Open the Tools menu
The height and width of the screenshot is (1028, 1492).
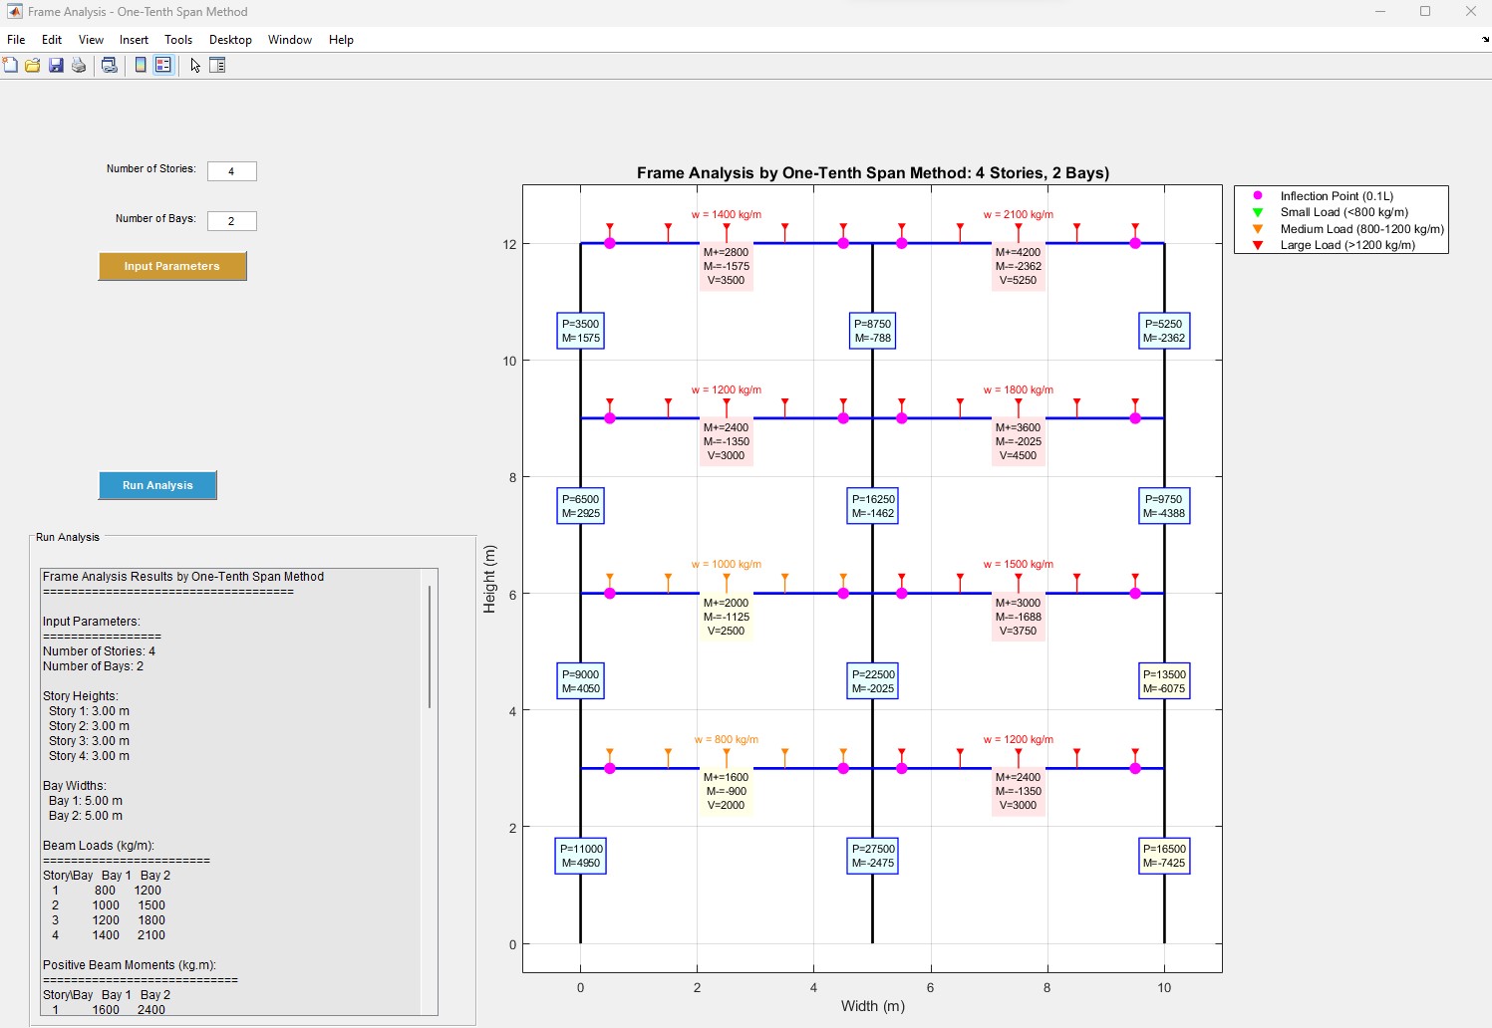[178, 40]
